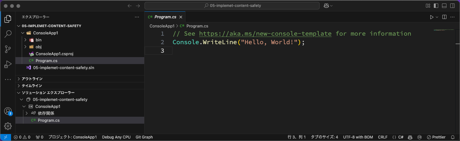
Task: Collapse the ソリューション エクスプローラー section
Action: (x=80, y=92)
